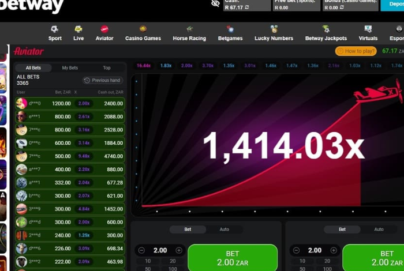Choose quick amount 20 in left panel
Image resolution: width=404 pixels, height=271 pixels.
[173, 261]
